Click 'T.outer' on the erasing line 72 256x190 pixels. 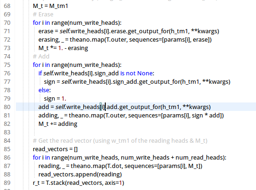[117, 40]
